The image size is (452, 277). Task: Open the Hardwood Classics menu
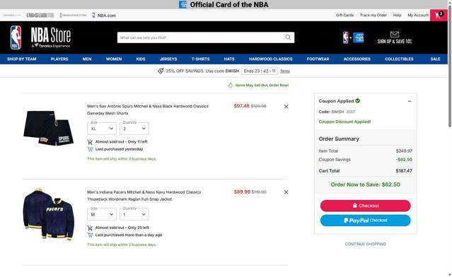coord(271,59)
